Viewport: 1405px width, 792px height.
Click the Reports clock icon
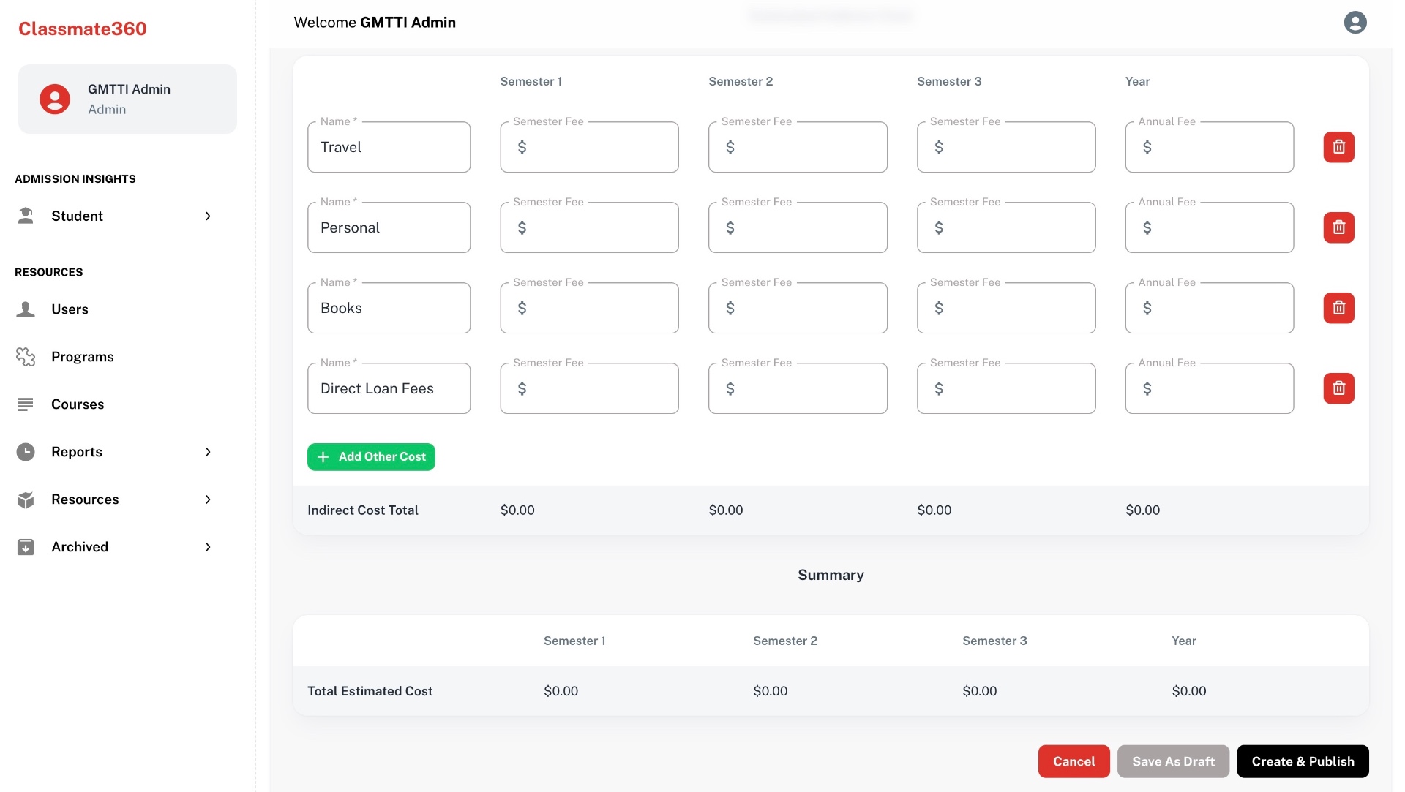coord(26,452)
